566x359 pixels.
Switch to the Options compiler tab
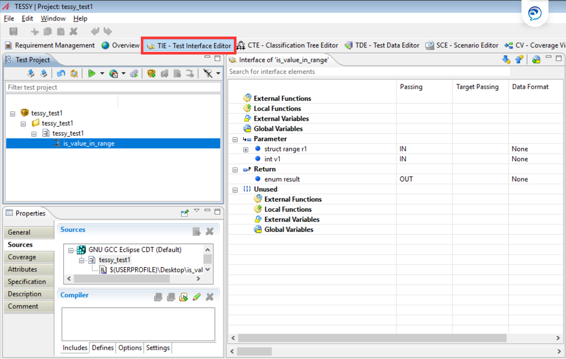(x=130, y=348)
